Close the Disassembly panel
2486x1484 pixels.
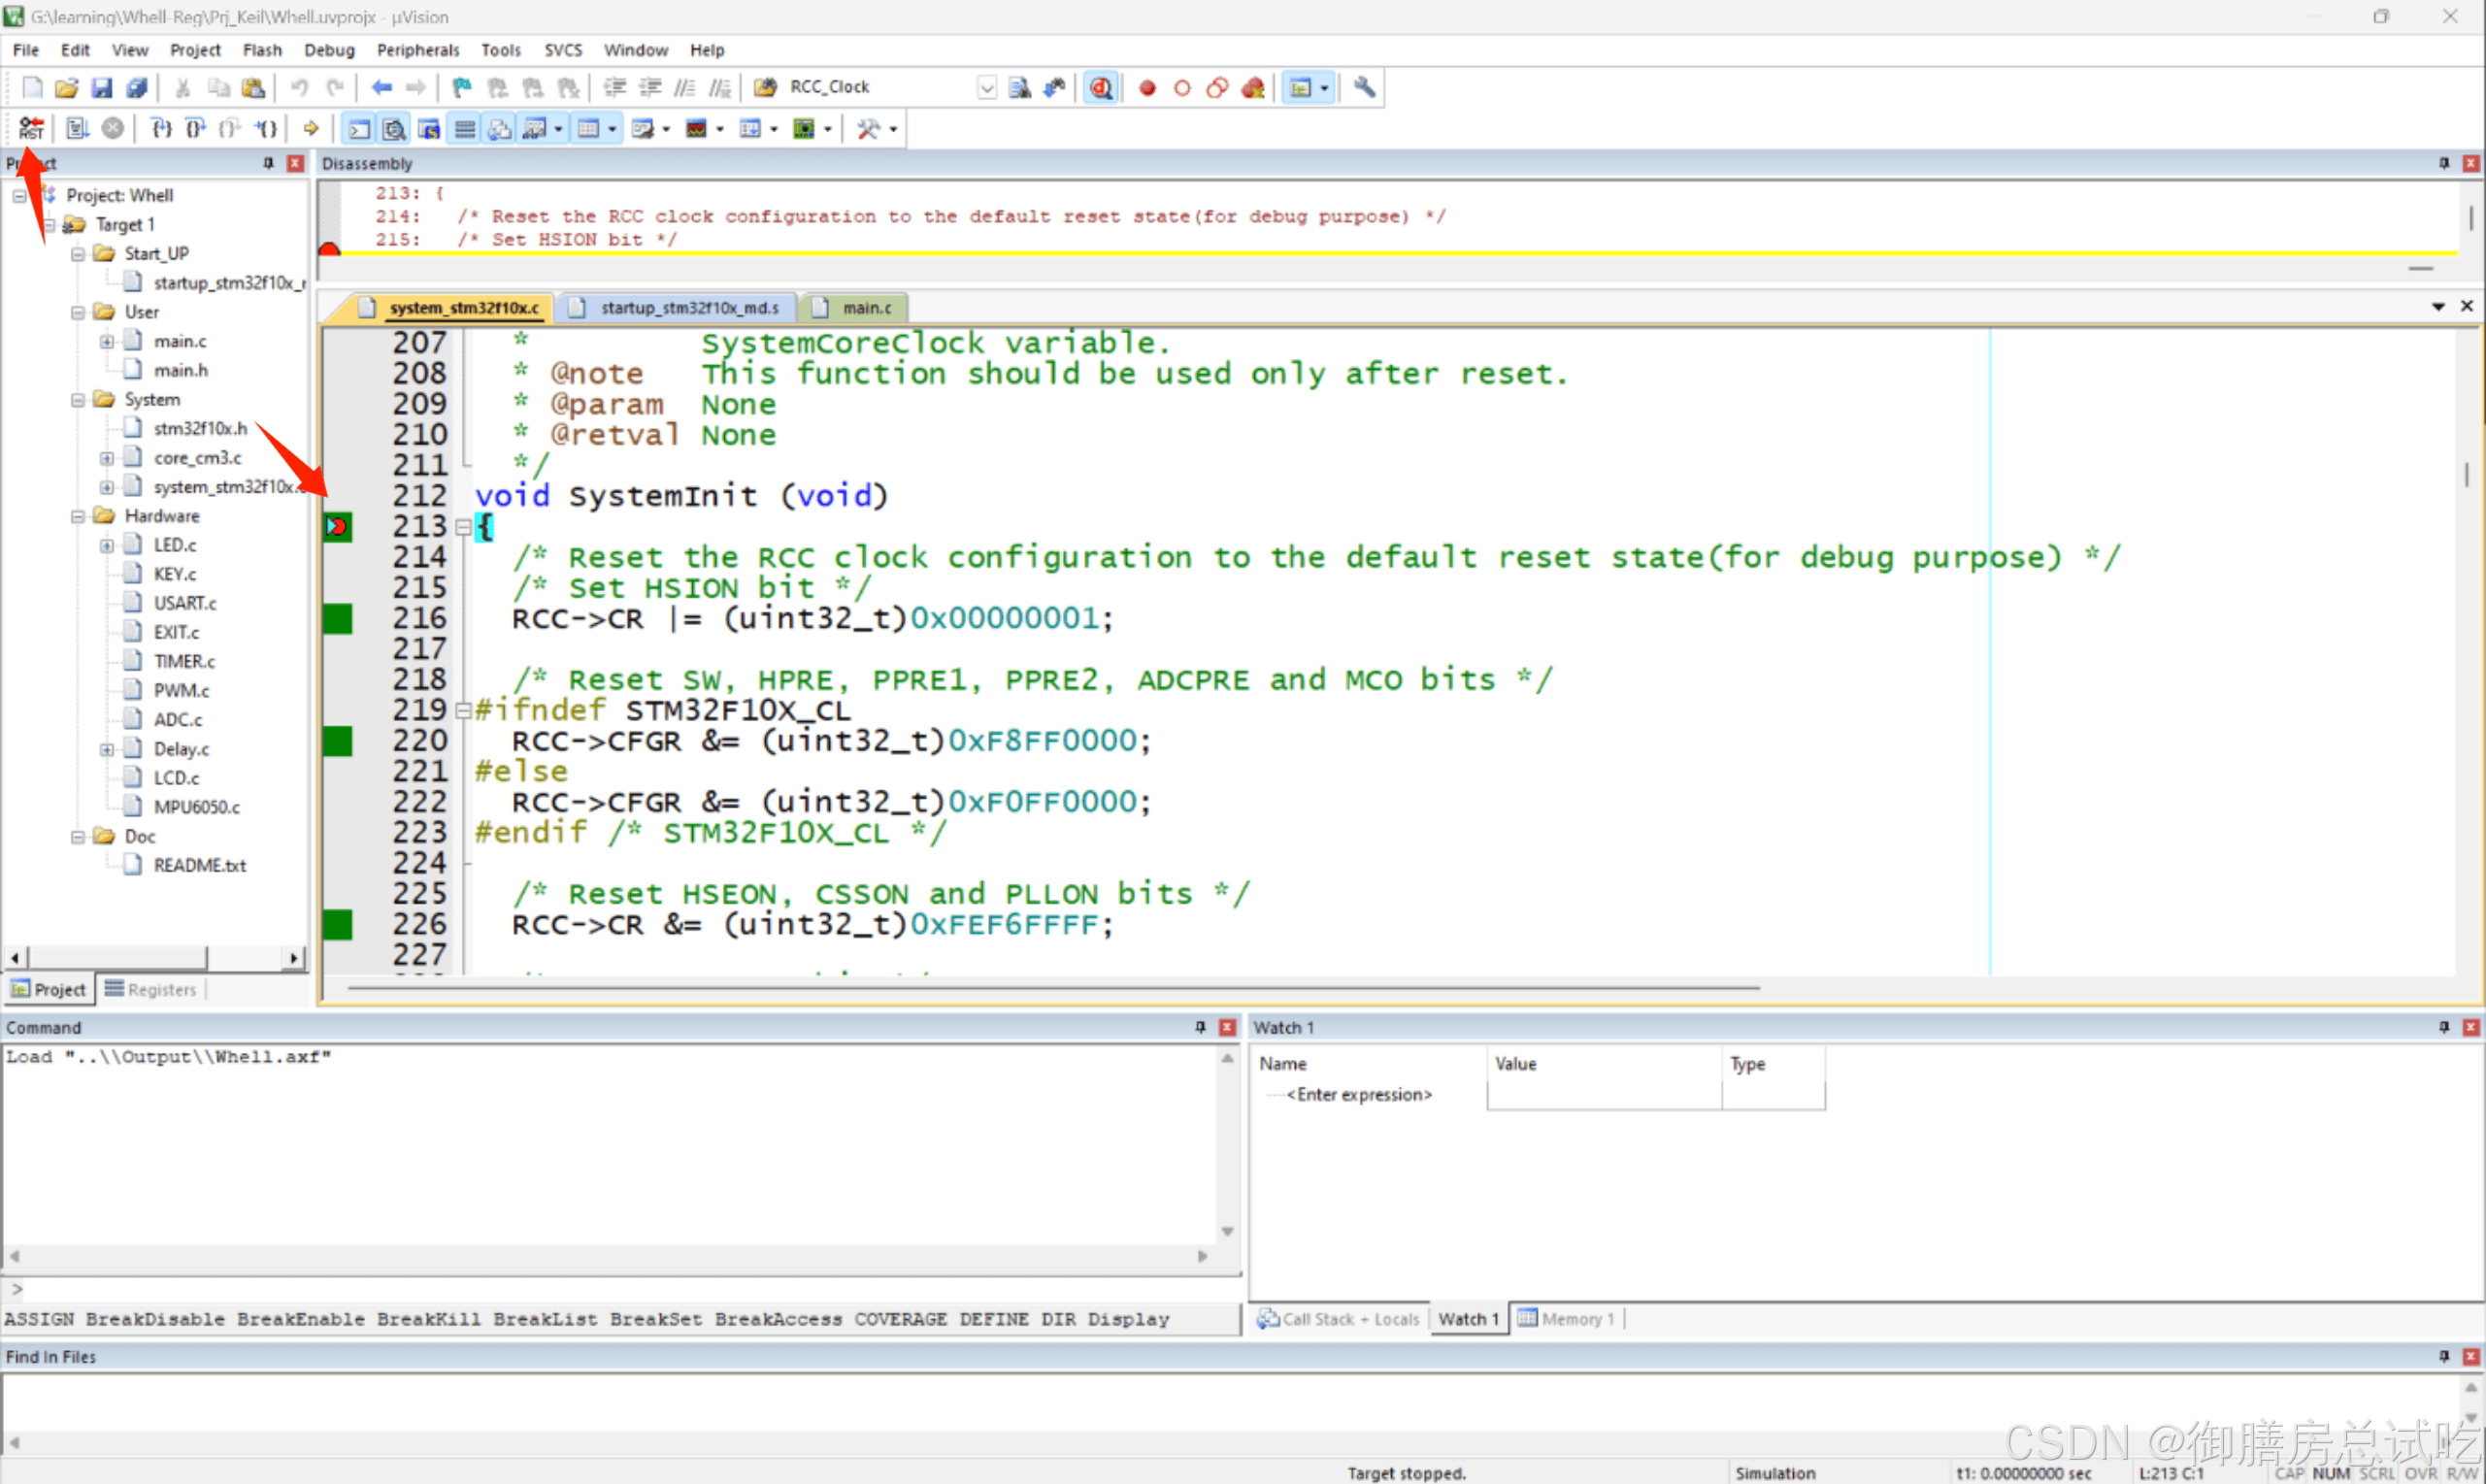pyautogui.click(x=2470, y=163)
